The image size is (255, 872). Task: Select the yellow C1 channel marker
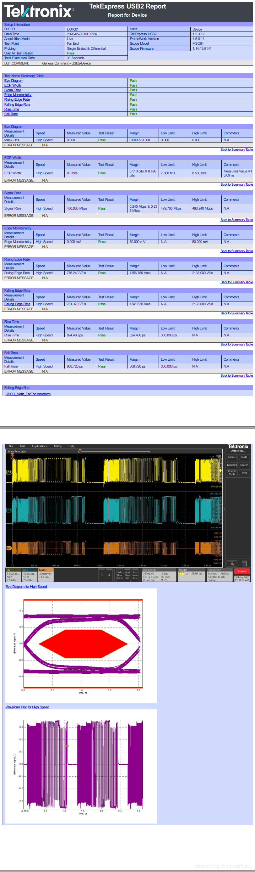9,472
